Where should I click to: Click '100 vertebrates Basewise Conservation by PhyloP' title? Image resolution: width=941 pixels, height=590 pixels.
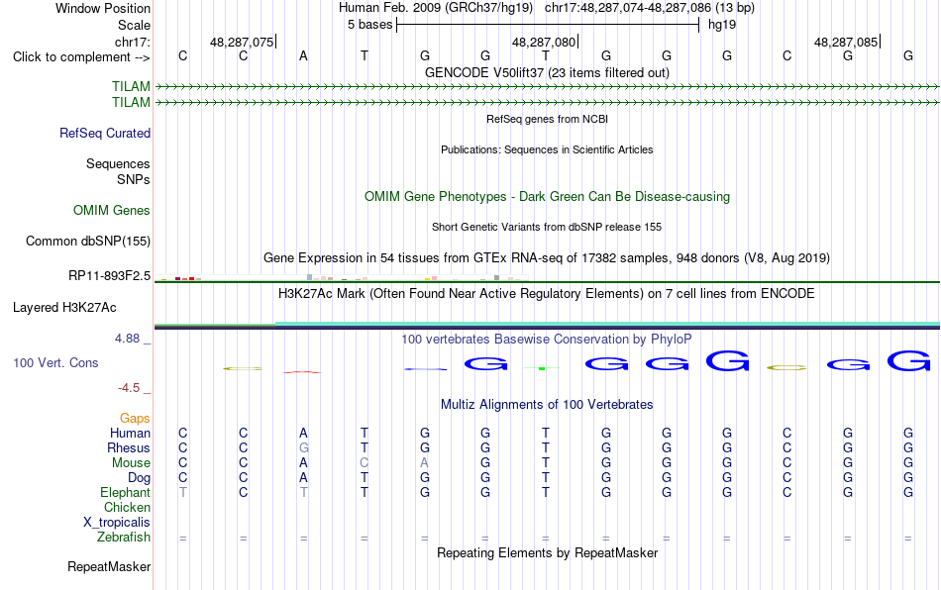pyautogui.click(x=547, y=339)
